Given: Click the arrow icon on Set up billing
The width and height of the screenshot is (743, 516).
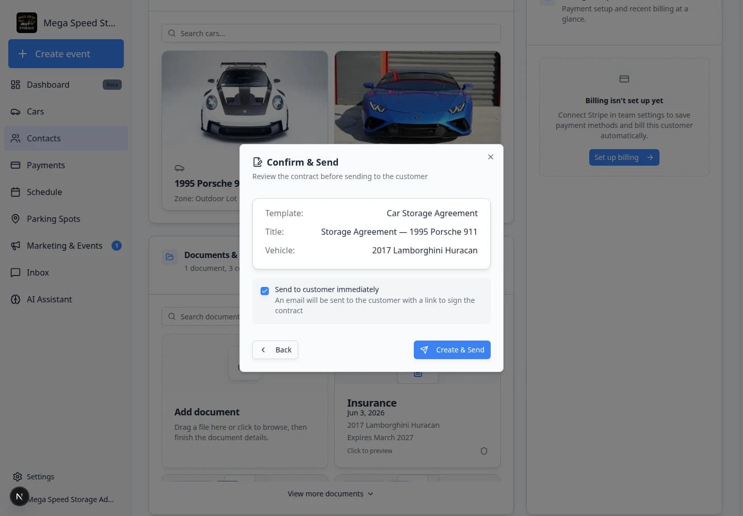Looking at the screenshot, I should point(650,157).
